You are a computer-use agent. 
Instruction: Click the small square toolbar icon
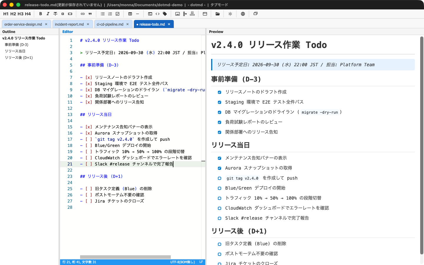[63, 14]
